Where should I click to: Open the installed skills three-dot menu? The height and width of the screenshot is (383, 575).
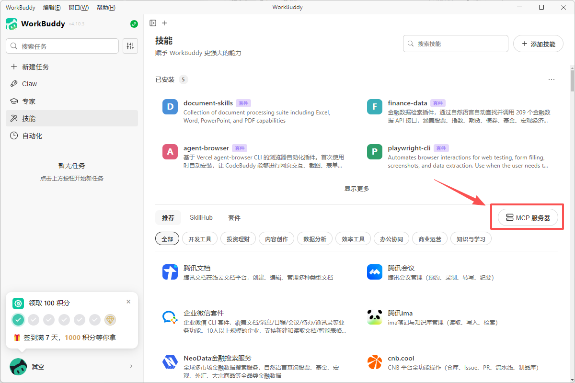552,79
